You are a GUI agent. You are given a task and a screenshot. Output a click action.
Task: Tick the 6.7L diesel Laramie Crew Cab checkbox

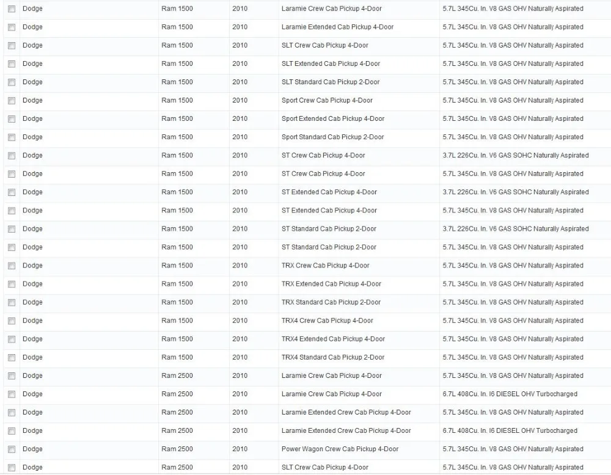(12, 394)
